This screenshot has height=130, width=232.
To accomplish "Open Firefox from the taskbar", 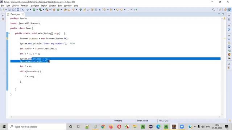I will click(x=111, y=127).
